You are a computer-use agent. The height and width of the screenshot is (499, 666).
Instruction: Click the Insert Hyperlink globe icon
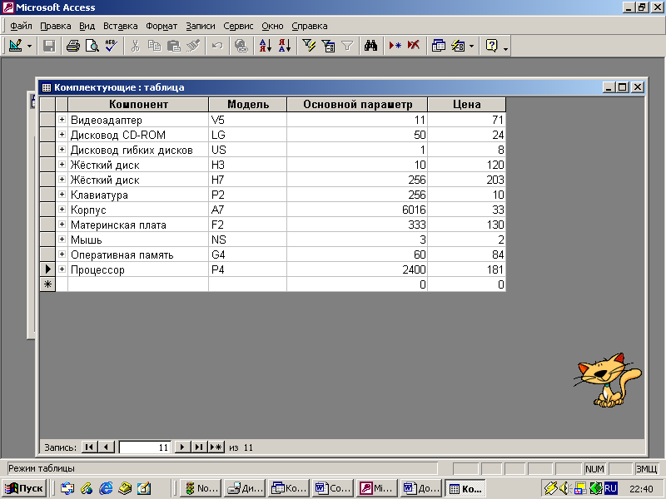point(241,46)
